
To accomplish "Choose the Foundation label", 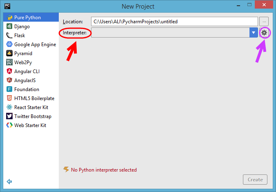I will click(27, 89).
